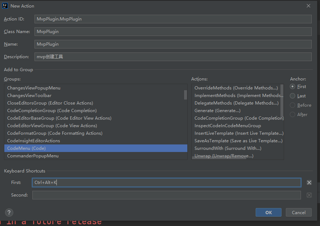Clear the first keyboard shortcut
Screen dimensions: 320x226
pyautogui.click(x=309, y=183)
